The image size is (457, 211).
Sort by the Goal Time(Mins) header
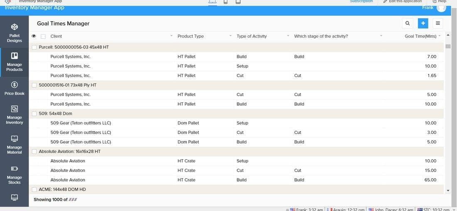click(420, 36)
